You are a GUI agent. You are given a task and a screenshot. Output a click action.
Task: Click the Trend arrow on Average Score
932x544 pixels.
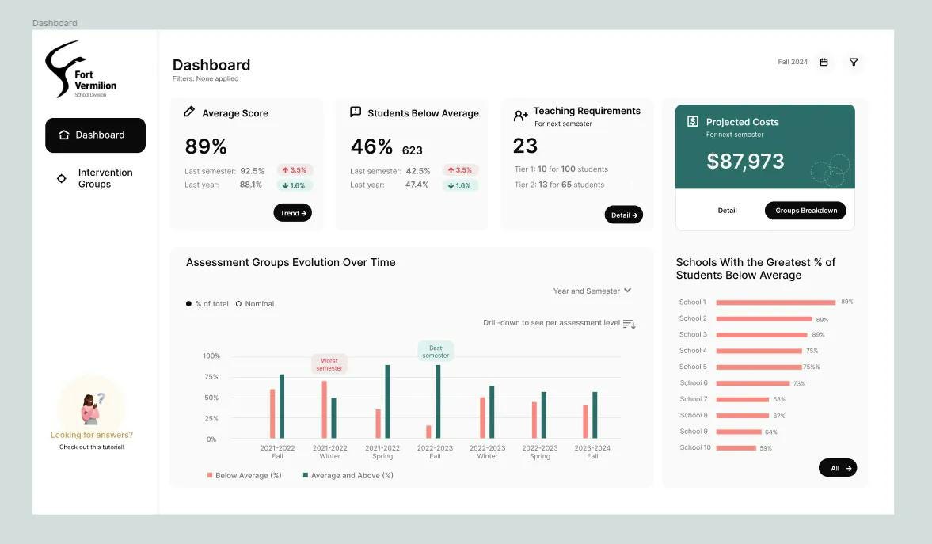(x=292, y=212)
